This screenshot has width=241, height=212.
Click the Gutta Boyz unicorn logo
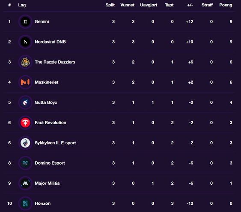coord(25,102)
